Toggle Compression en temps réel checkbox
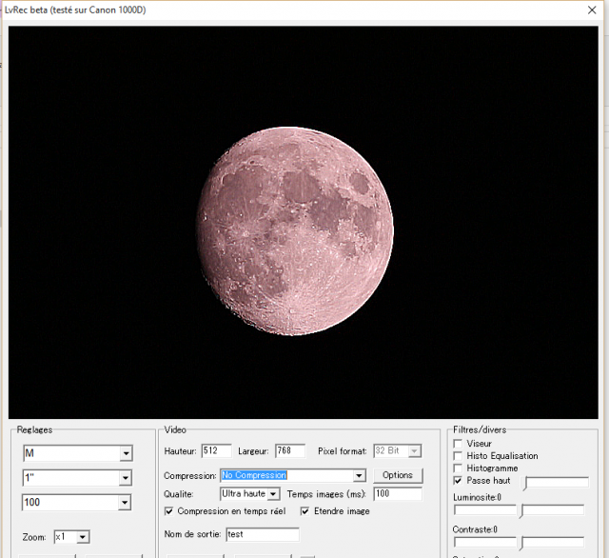Image resolution: width=609 pixels, height=558 pixels. click(x=169, y=511)
